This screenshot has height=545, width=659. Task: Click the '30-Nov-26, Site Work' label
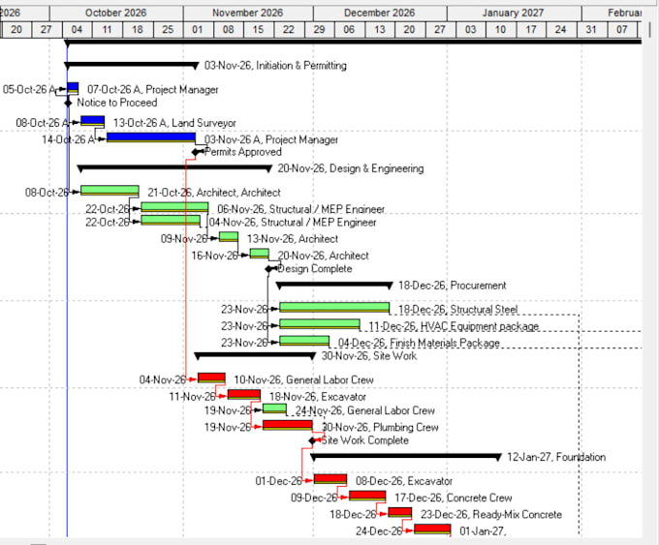coord(369,356)
